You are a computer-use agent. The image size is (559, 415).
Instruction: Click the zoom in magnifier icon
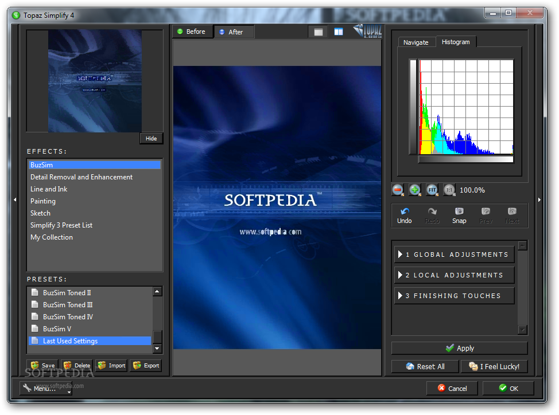point(414,190)
